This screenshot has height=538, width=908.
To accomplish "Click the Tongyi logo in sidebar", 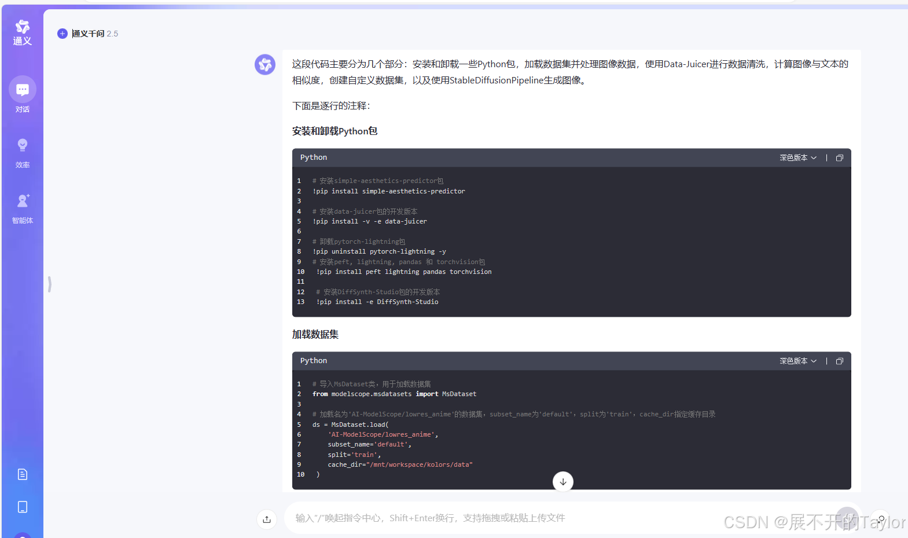I will [x=23, y=32].
